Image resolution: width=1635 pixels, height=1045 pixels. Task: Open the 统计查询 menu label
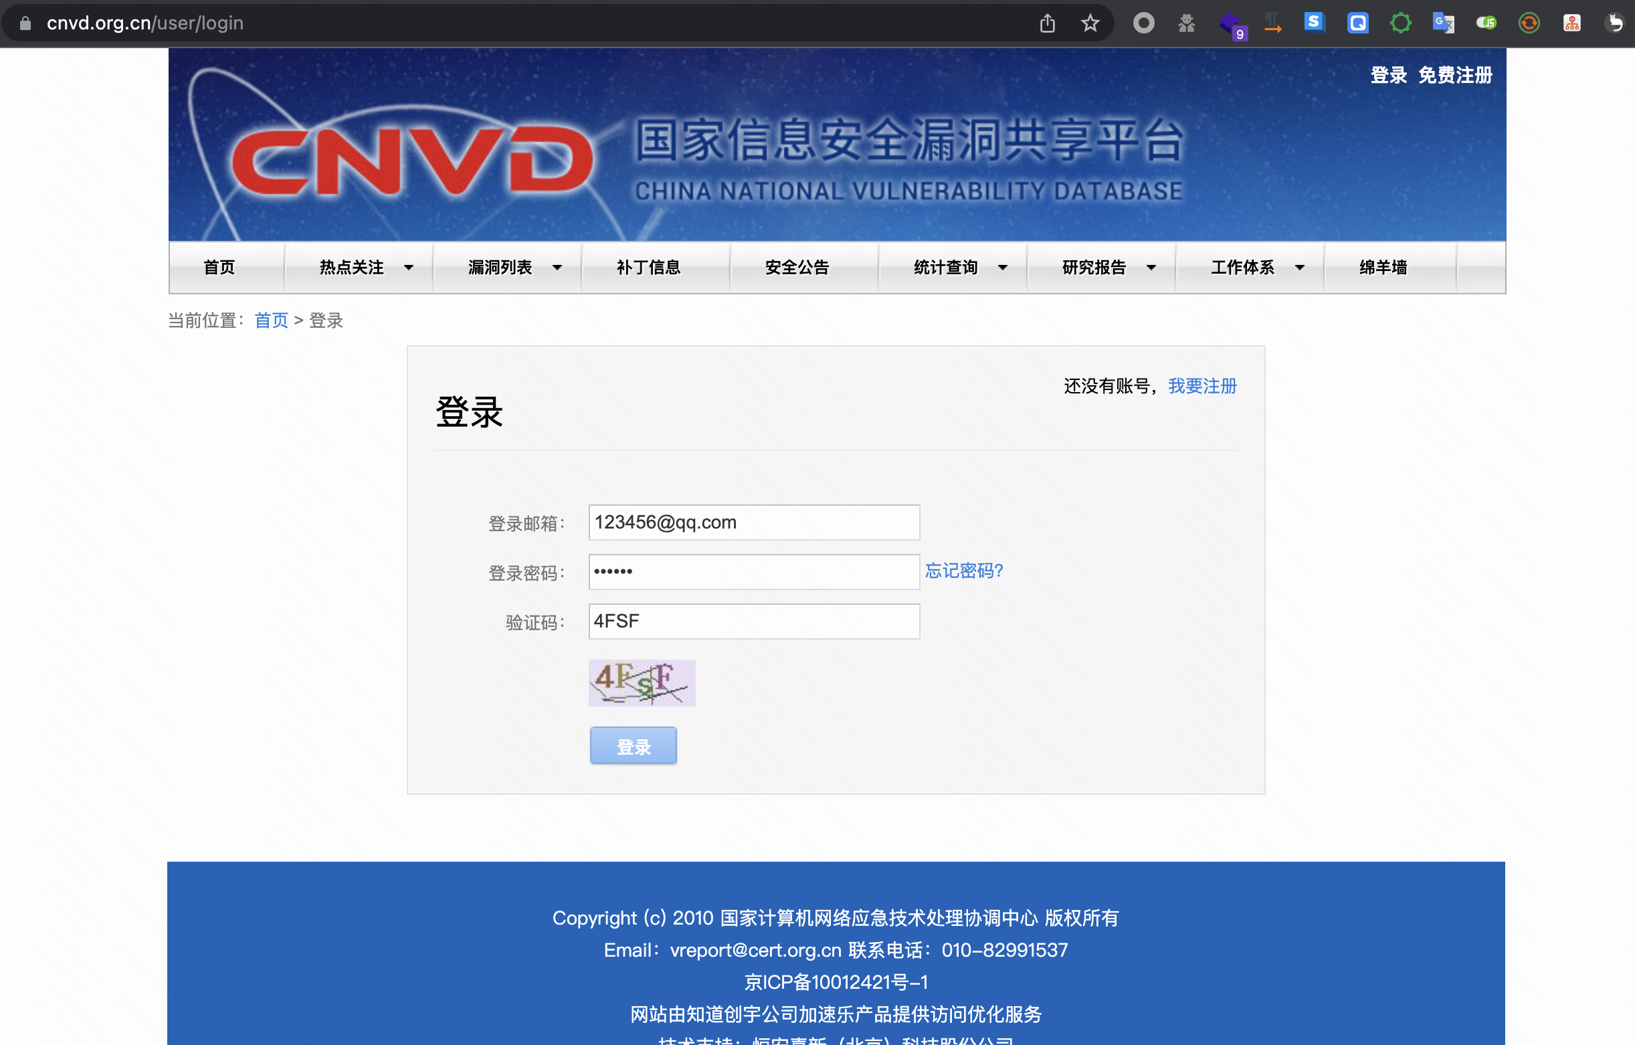tap(946, 268)
